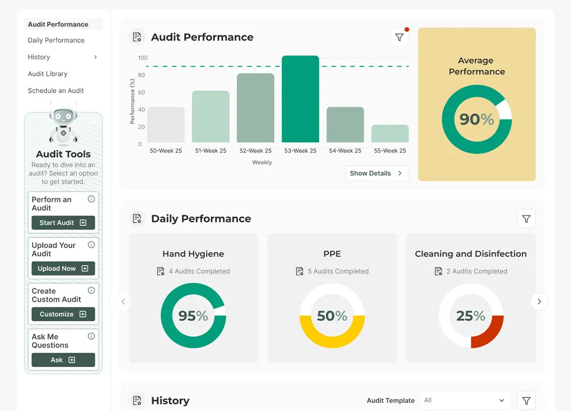Screen dimensions: 571x411
Task: Open the filter on Daily Performance section
Action: point(526,218)
